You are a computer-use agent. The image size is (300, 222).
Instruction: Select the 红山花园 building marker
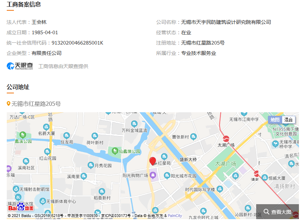(47, 152)
